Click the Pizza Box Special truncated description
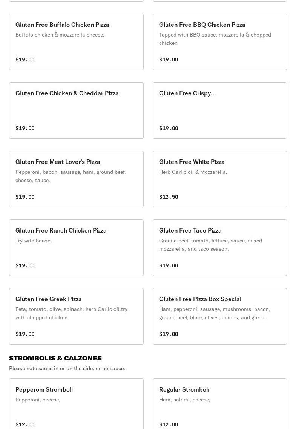 click(x=215, y=313)
